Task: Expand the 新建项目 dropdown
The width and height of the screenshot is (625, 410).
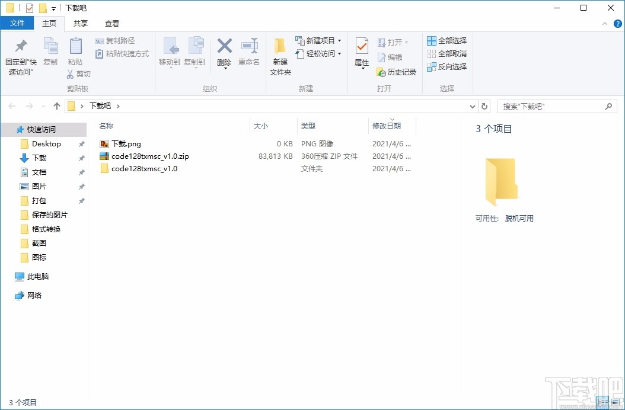Action: coord(339,40)
